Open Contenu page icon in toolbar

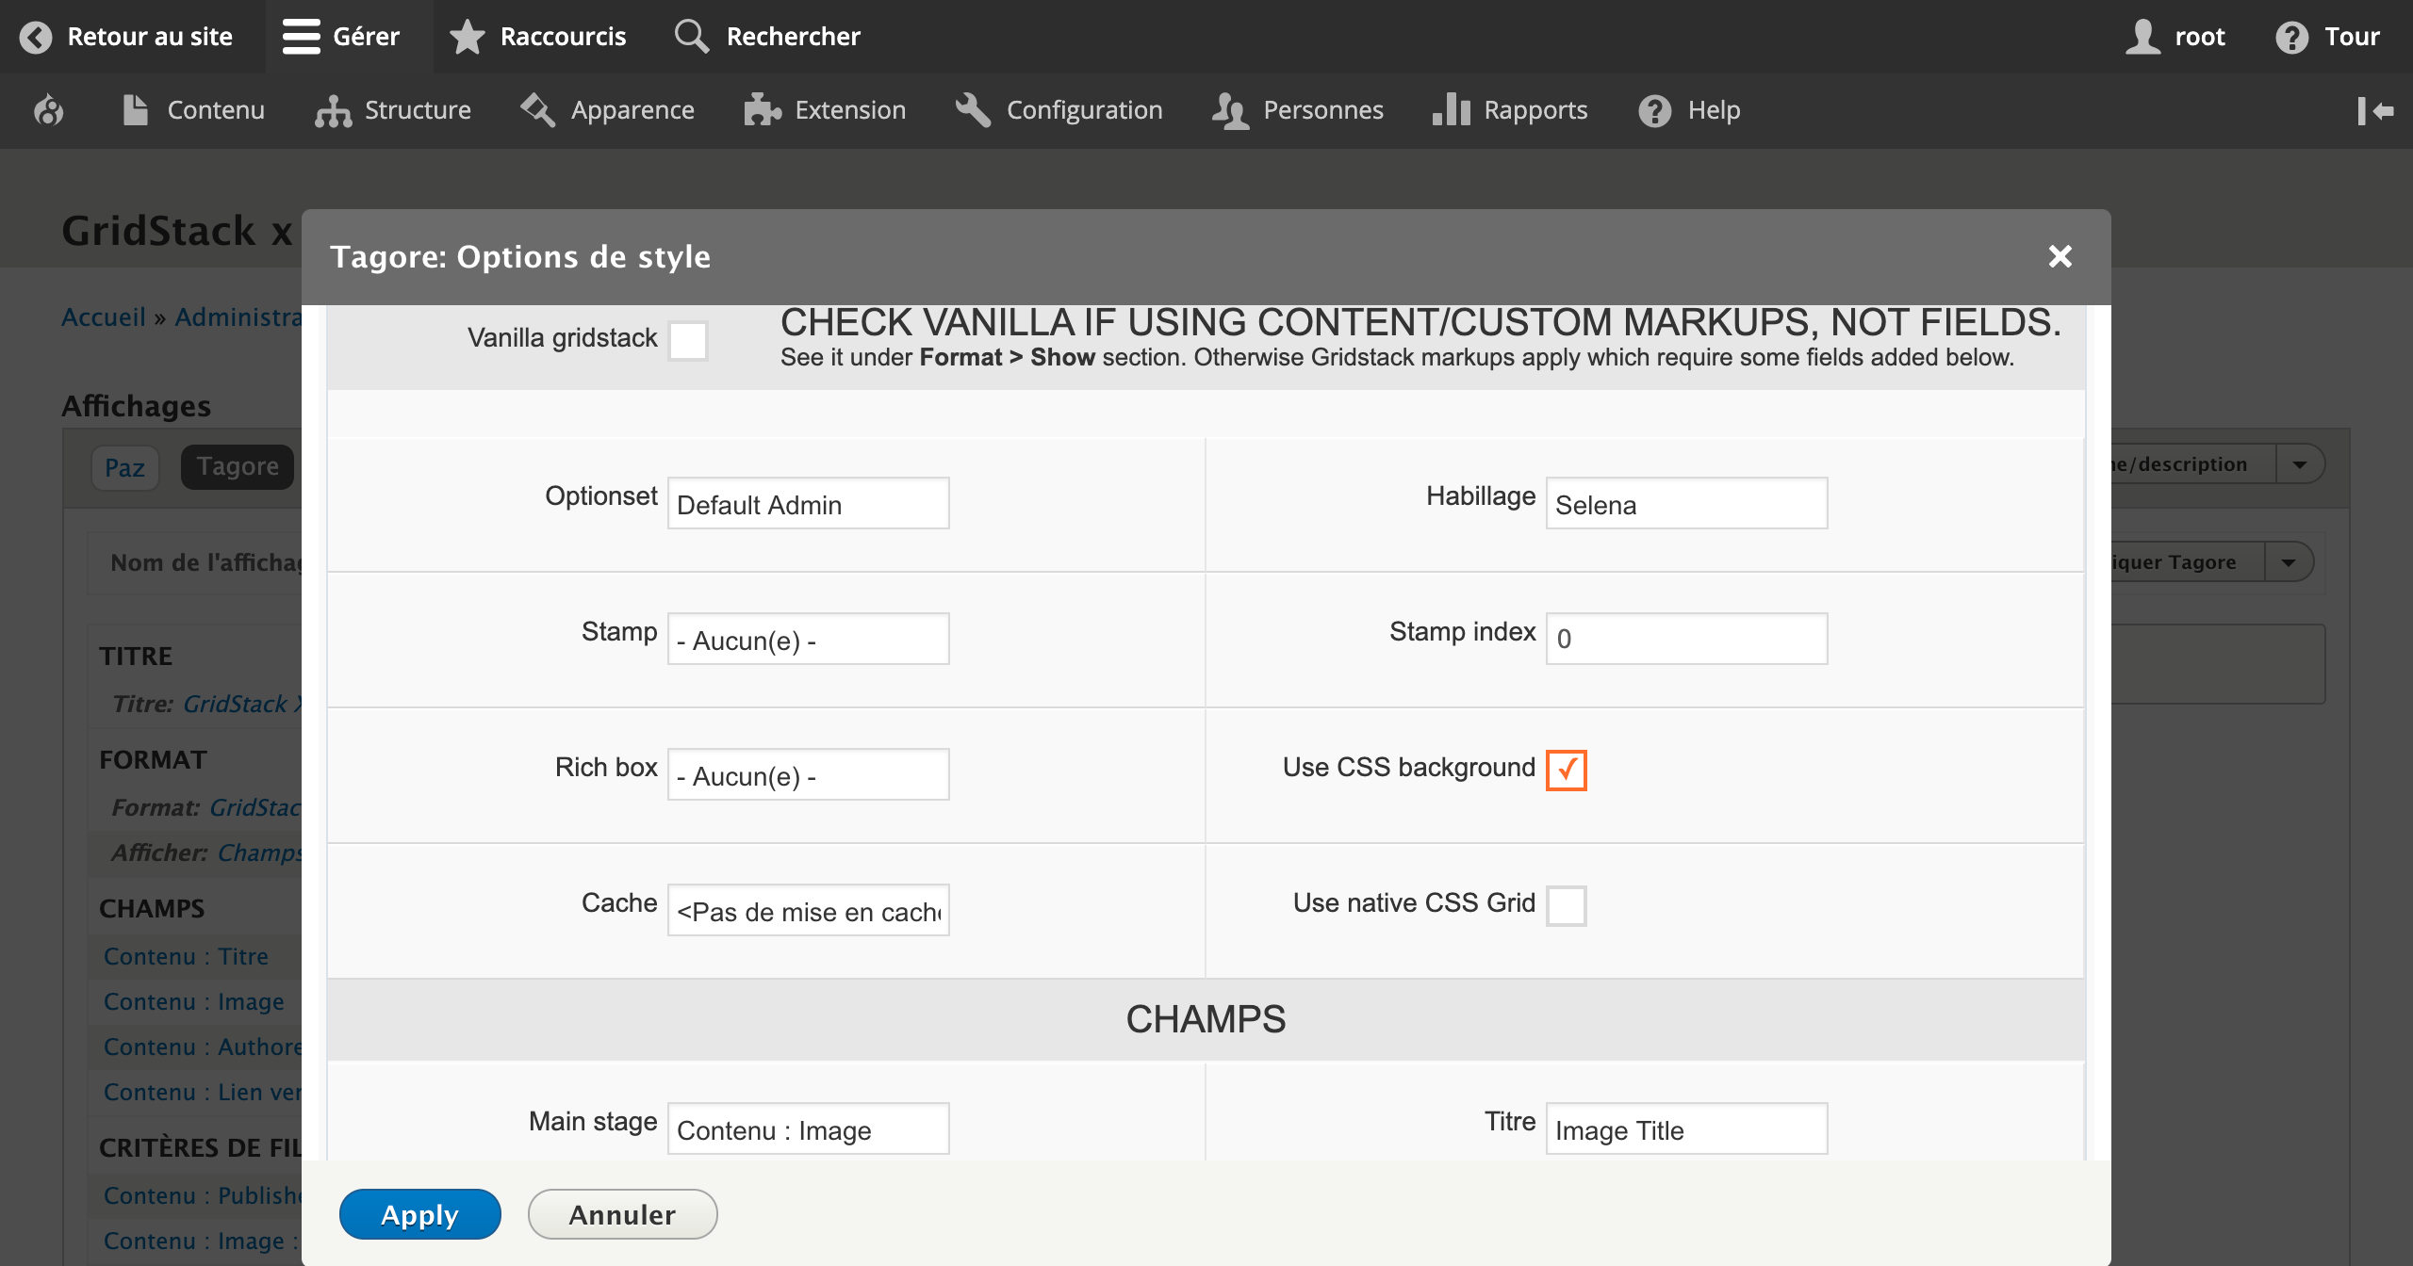pos(136,110)
